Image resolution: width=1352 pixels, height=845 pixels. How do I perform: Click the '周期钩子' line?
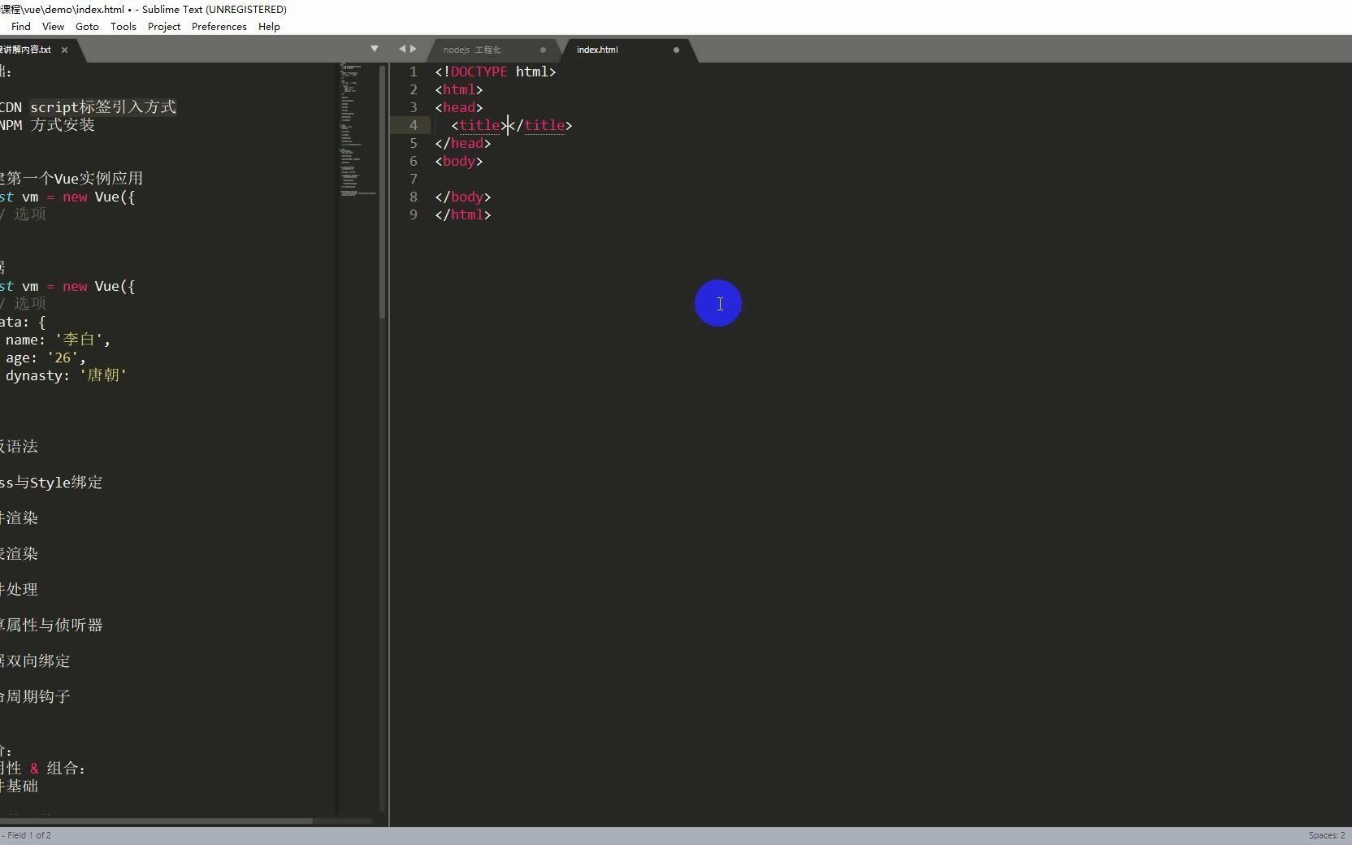coord(35,697)
